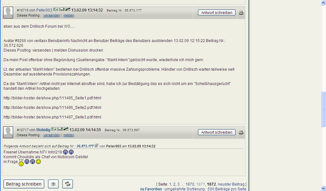Screen dimensions: 326x191
Task: Print post #18716 via its printer icon
Action: pyautogui.click(x=241, y=13)
